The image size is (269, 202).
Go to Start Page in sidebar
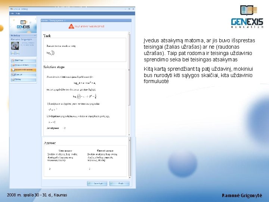23,60
